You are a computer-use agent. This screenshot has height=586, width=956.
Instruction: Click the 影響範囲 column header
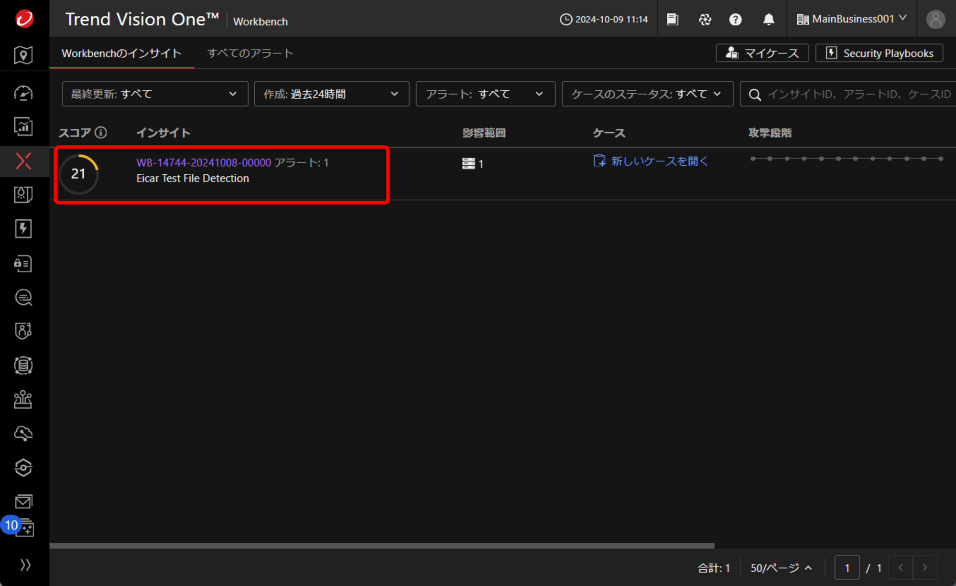[x=484, y=132]
